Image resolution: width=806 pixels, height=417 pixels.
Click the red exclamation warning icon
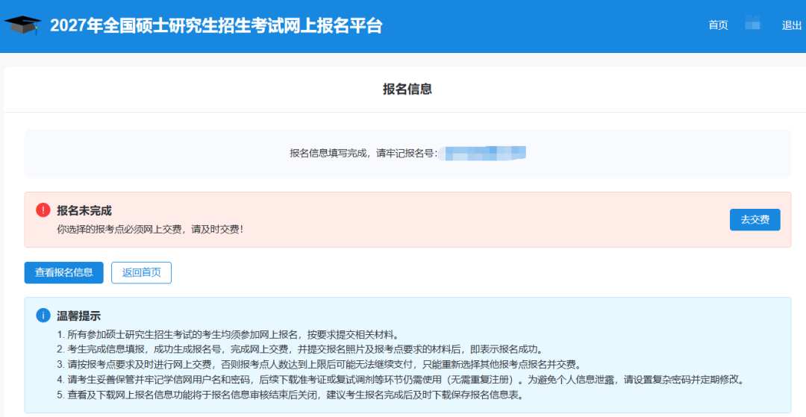pyautogui.click(x=43, y=210)
